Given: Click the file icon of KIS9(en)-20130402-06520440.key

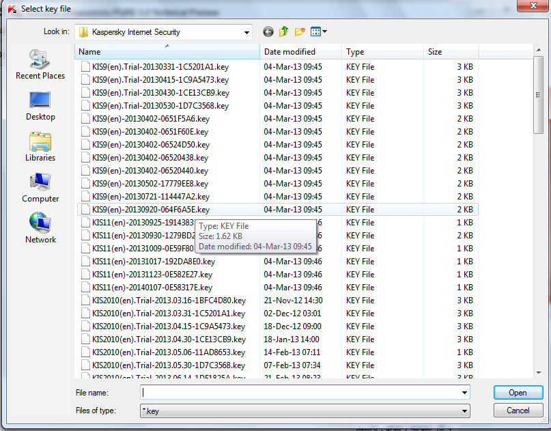Looking at the screenshot, I should [x=85, y=171].
